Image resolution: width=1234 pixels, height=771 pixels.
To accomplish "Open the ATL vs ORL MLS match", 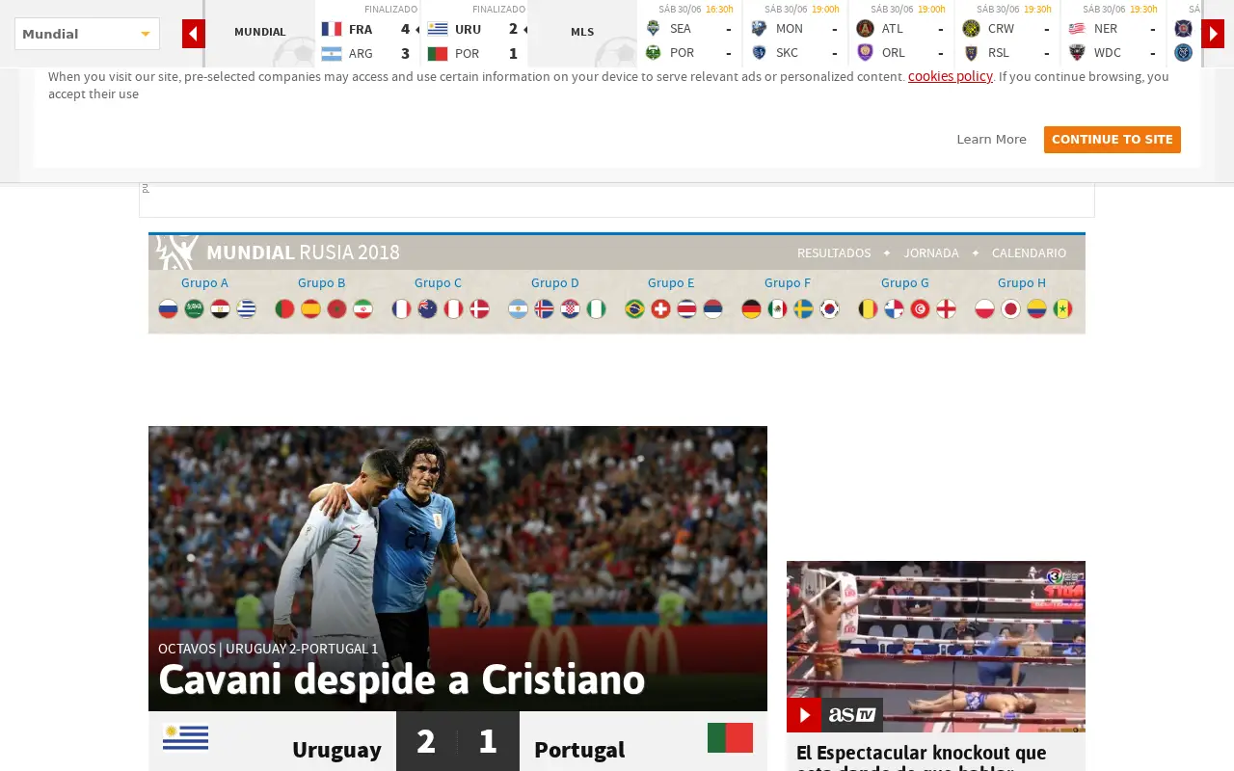I will coord(901,34).
